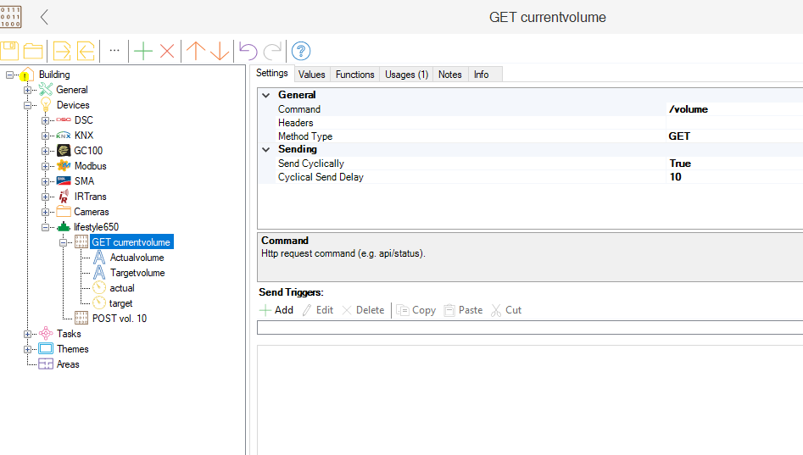Click the Command value field /volume

(x=688, y=109)
